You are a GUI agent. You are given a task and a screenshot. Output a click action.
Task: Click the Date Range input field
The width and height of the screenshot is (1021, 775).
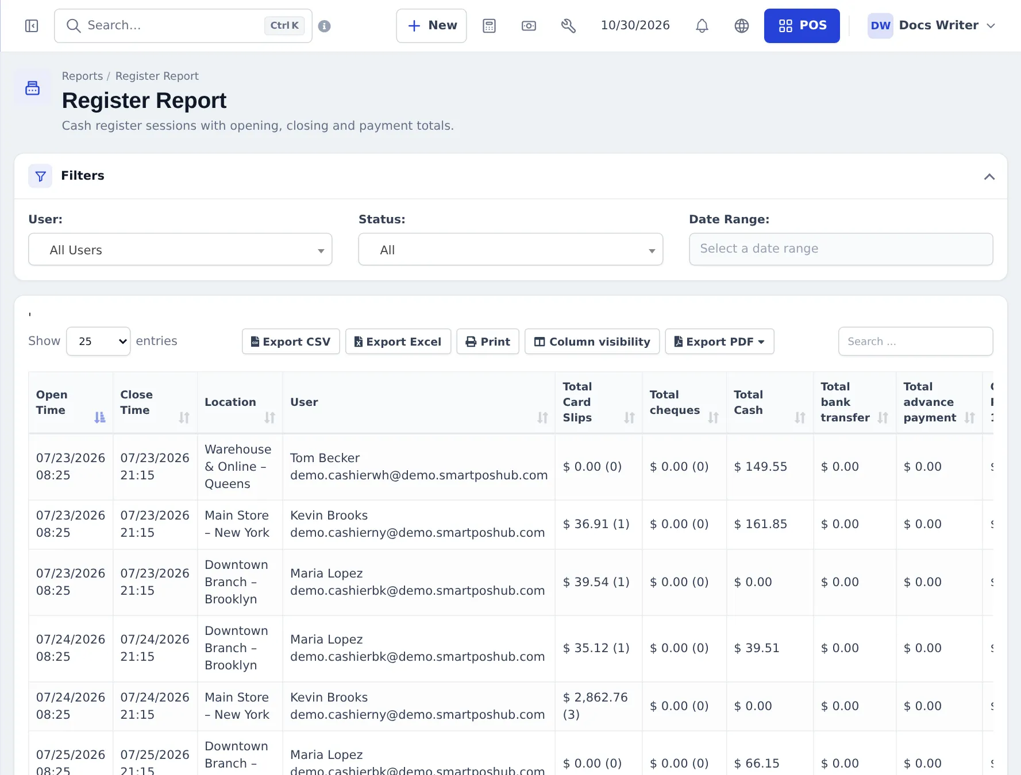pos(841,249)
